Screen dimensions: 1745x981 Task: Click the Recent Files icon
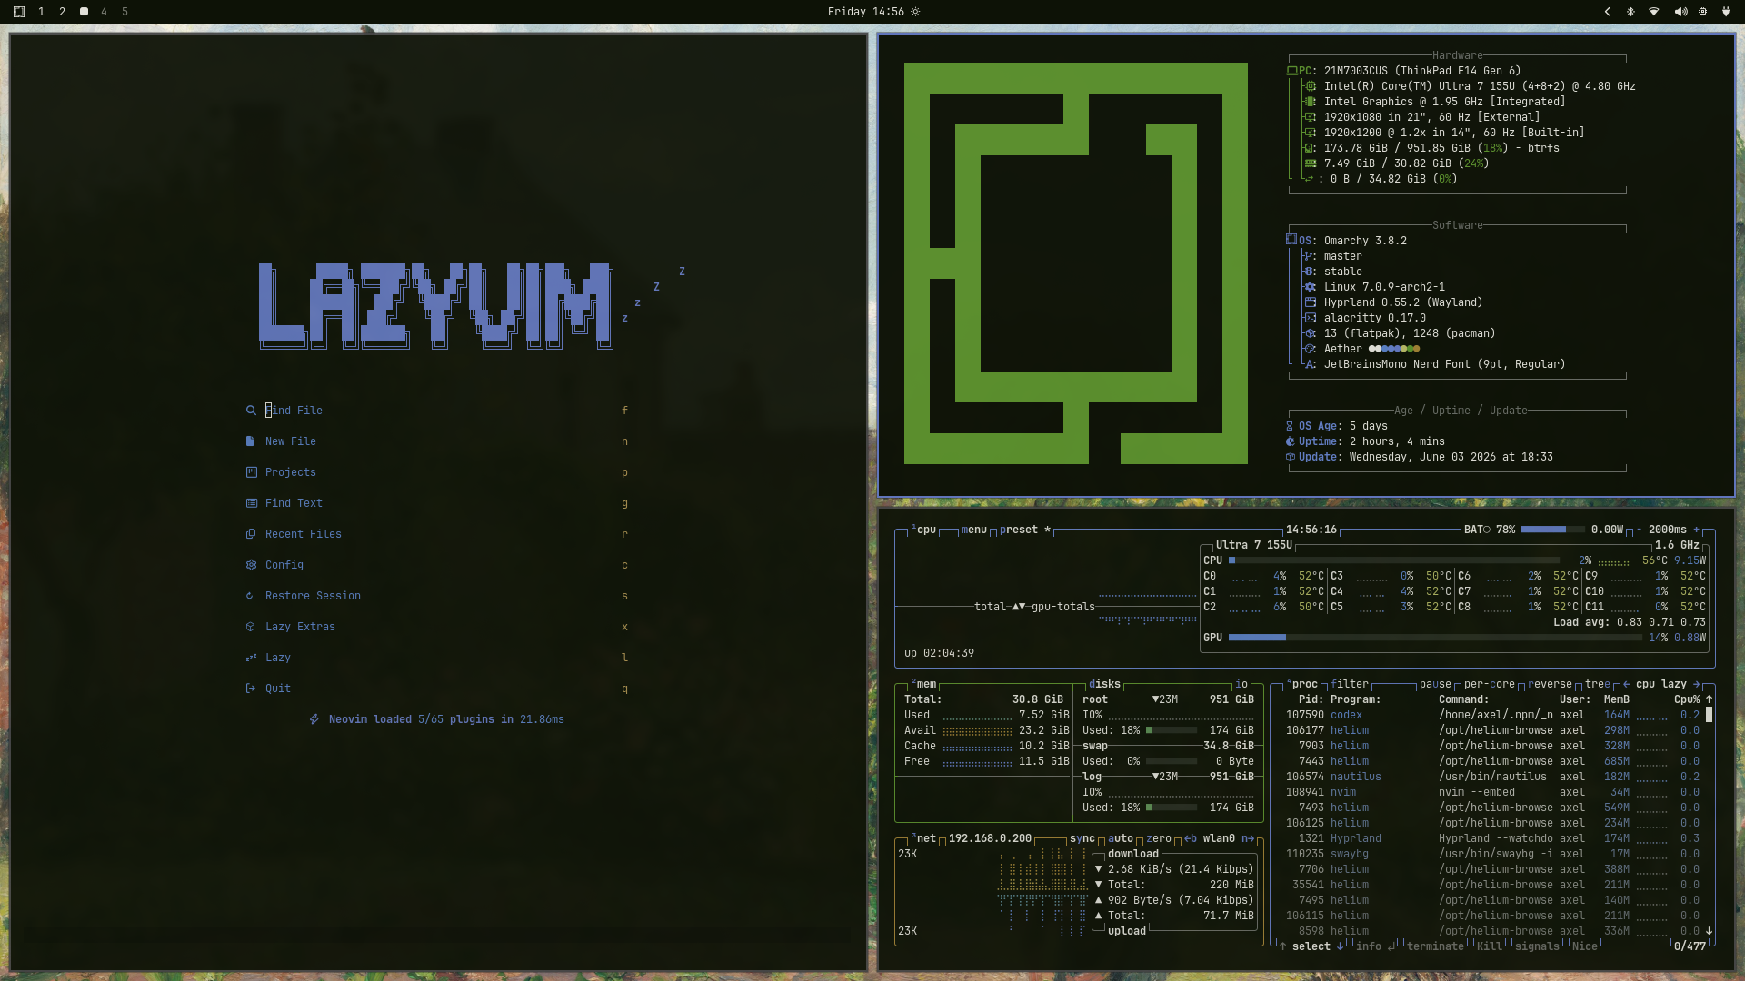pos(251,534)
